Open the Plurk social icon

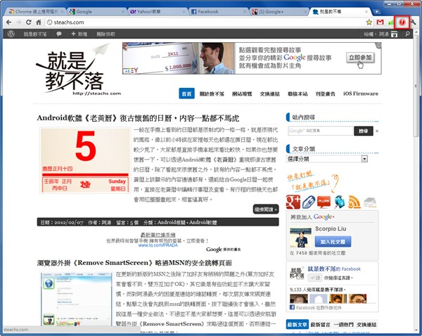(324, 202)
